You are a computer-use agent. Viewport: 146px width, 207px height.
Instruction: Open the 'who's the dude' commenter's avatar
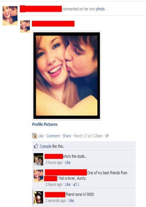38,159
